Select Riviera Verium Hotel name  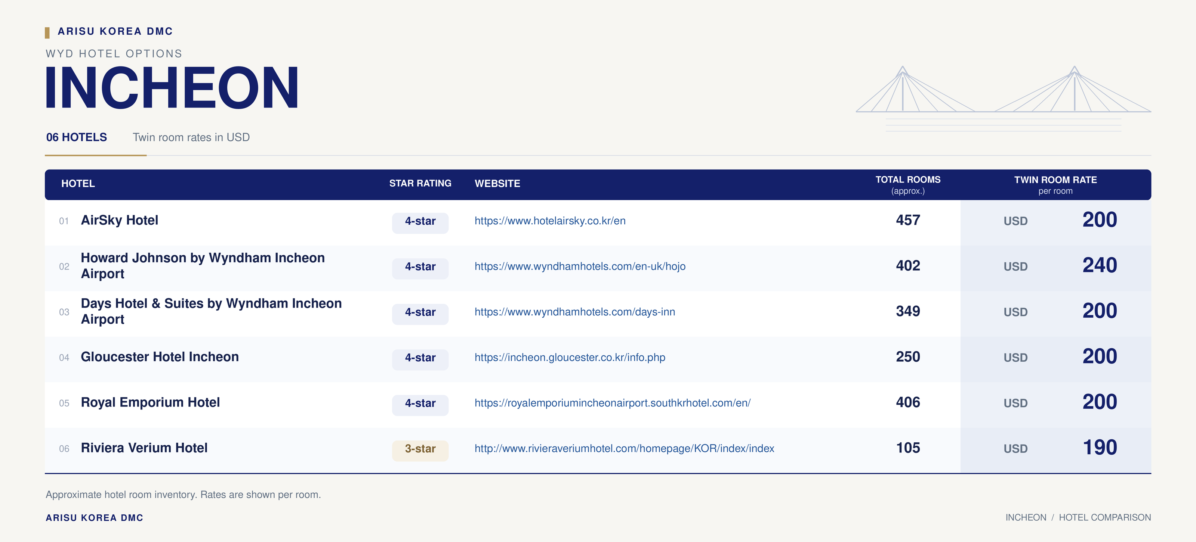tap(144, 448)
